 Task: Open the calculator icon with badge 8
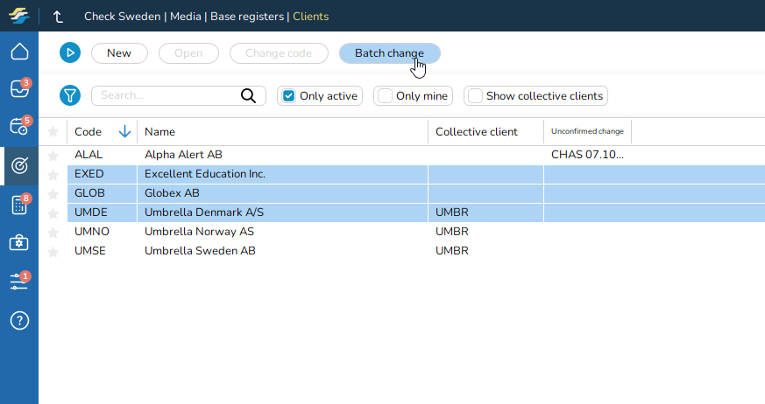(x=19, y=205)
